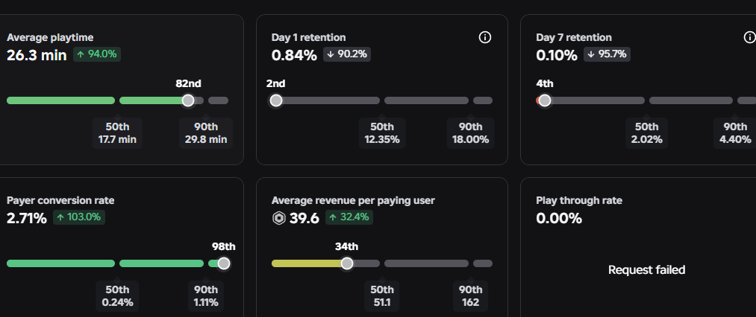The image size is (756, 317).
Task: Click the down arrow in the 95.7% badge
Action: (592, 54)
